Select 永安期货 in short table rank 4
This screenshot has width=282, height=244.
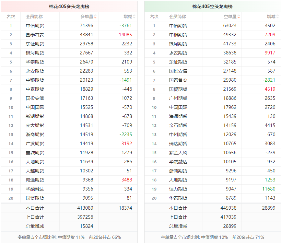click(x=178, y=53)
